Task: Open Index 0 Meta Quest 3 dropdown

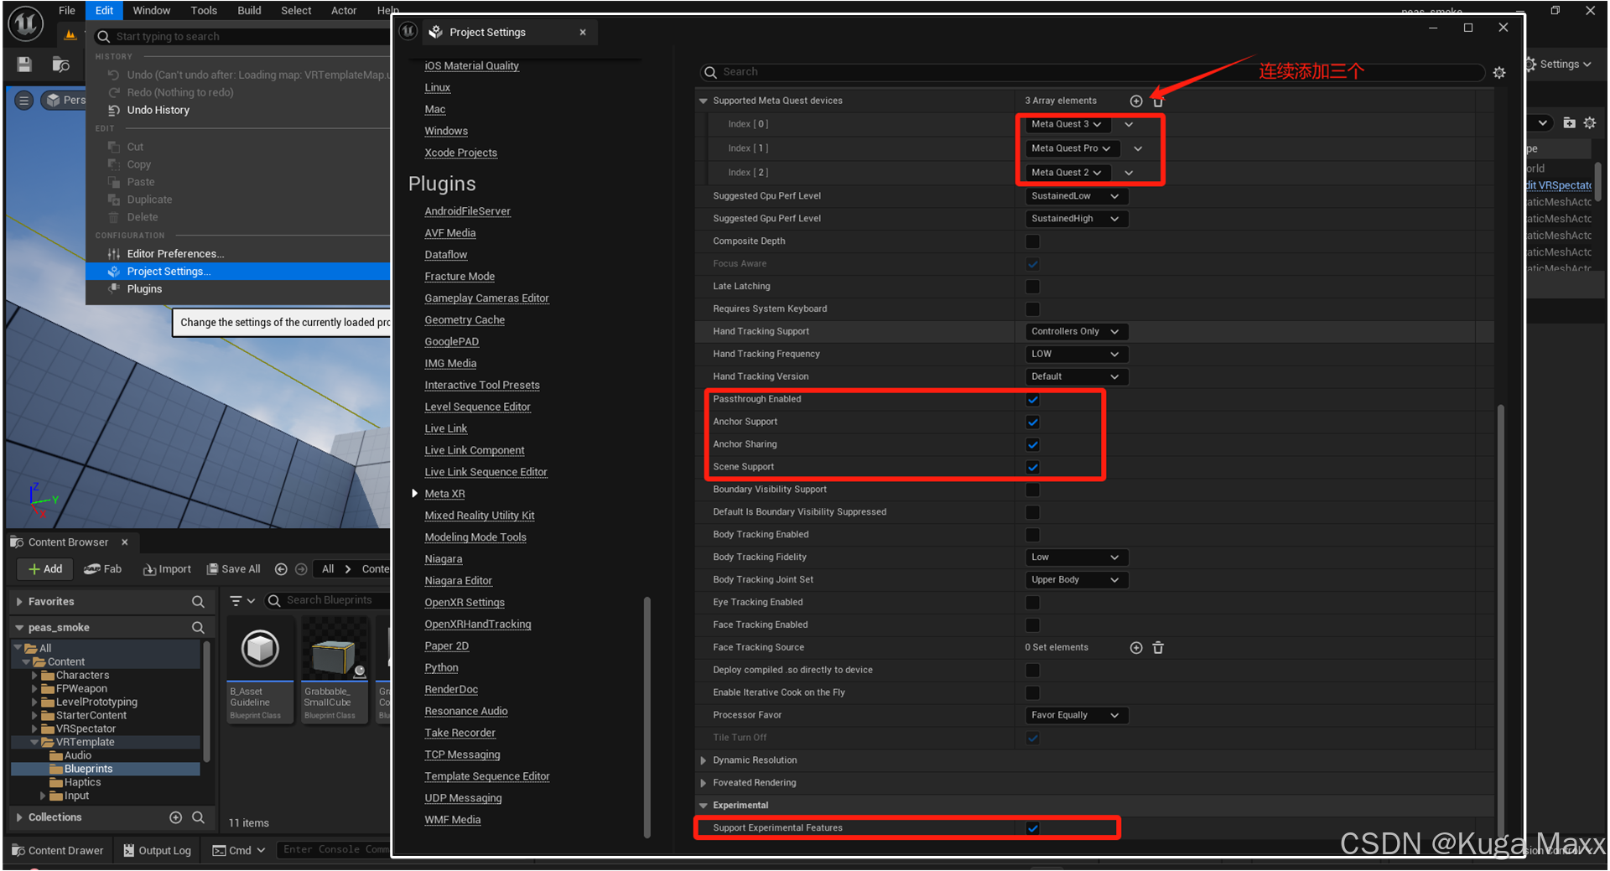Action: click(x=1067, y=124)
